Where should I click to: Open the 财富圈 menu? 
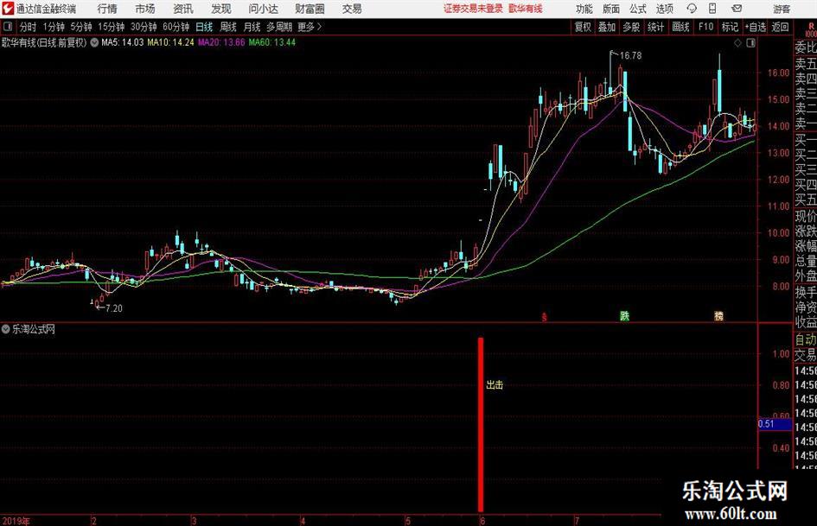point(310,9)
